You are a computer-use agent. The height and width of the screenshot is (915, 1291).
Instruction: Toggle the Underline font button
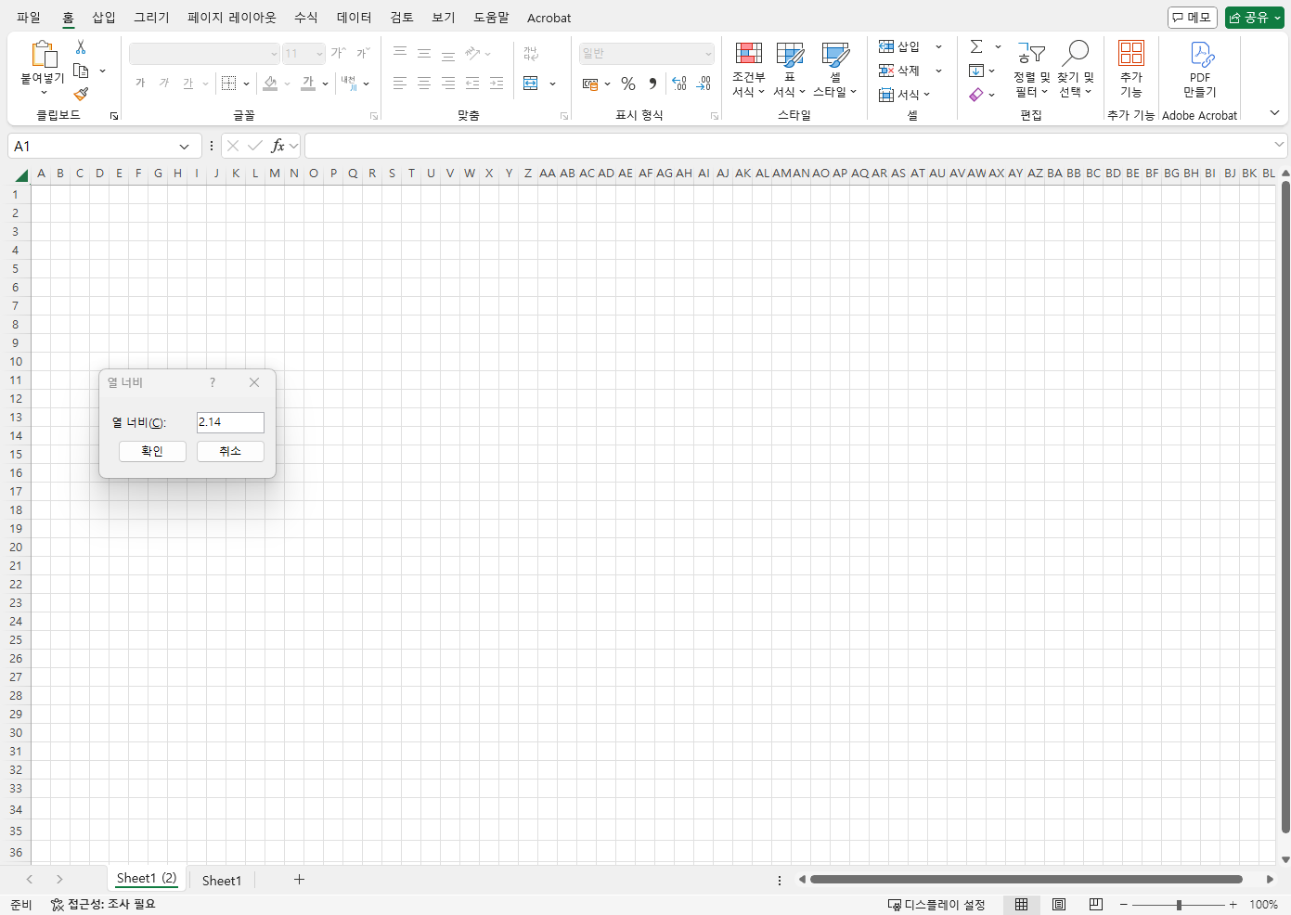point(188,84)
